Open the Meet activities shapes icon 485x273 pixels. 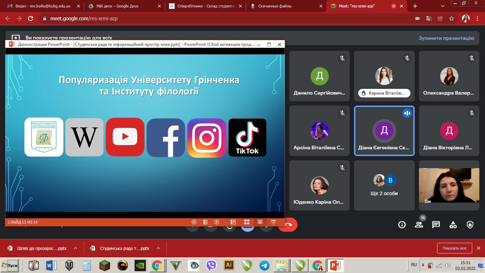click(453, 225)
